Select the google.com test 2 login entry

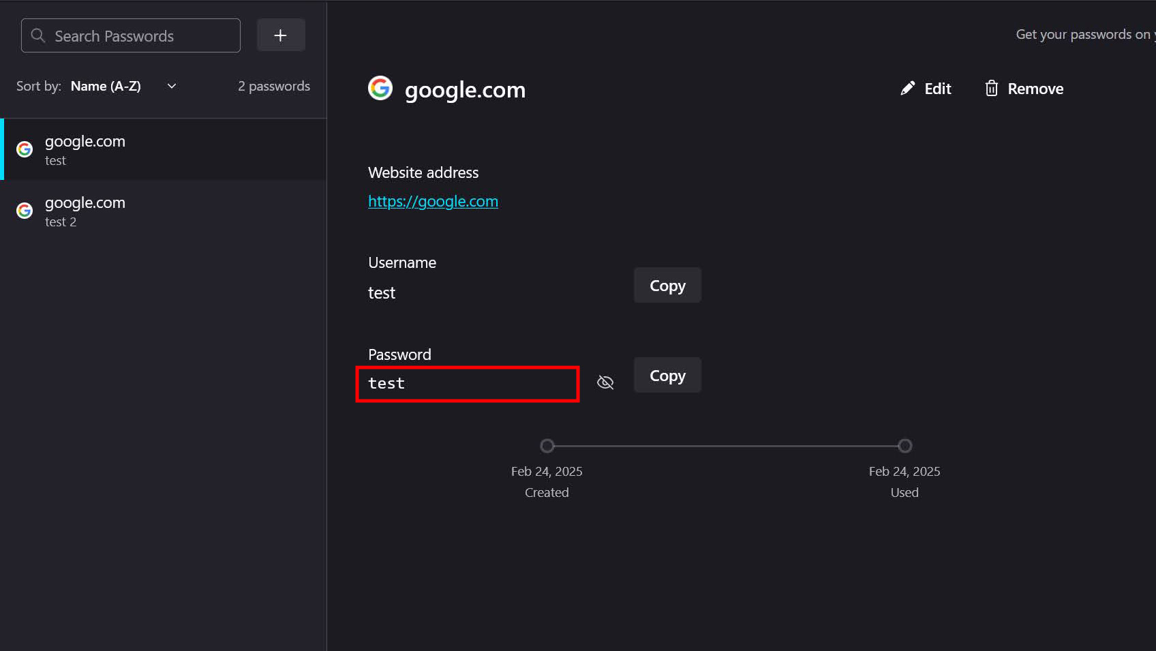164,211
